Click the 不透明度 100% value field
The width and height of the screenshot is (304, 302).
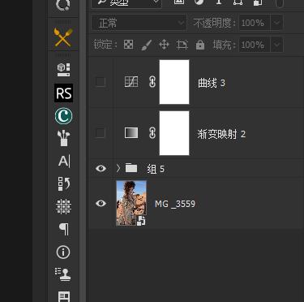[255, 23]
